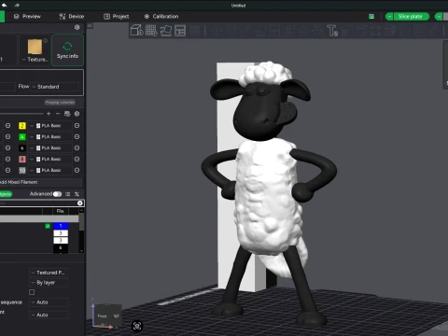Click the Arrange all objects icon
Viewport: 448px width, 336px height.
click(x=180, y=31)
